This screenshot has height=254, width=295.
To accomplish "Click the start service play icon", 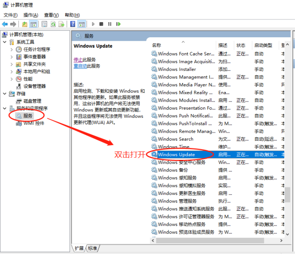I will [x=93, y=24].
